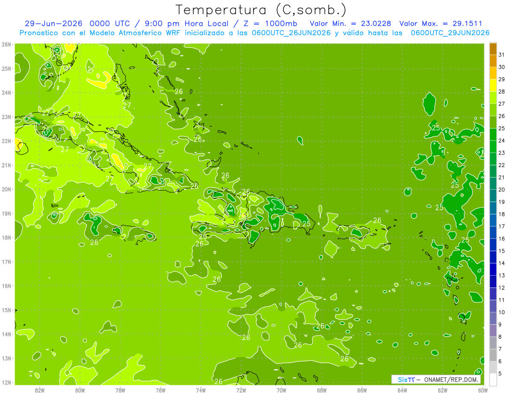Click the '64W' longitude axis label
513x396 pixels.
coord(402,390)
